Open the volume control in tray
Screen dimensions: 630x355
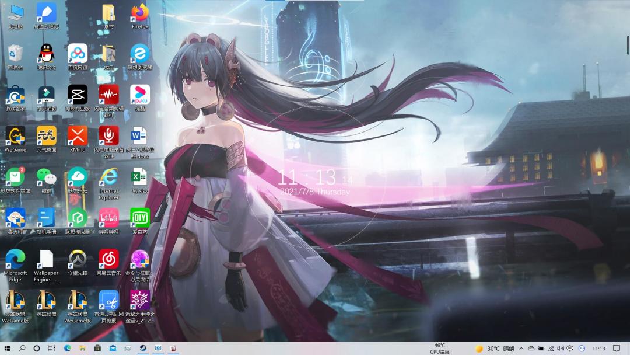[561, 349]
